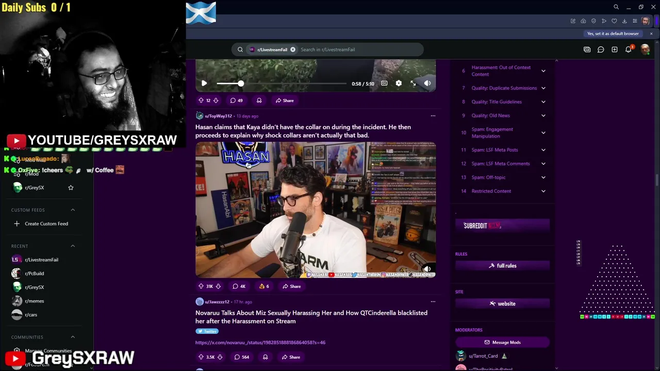Image resolution: width=660 pixels, height=371 pixels.
Task: Upvote the 31K Hasan post
Action: (201, 286)
